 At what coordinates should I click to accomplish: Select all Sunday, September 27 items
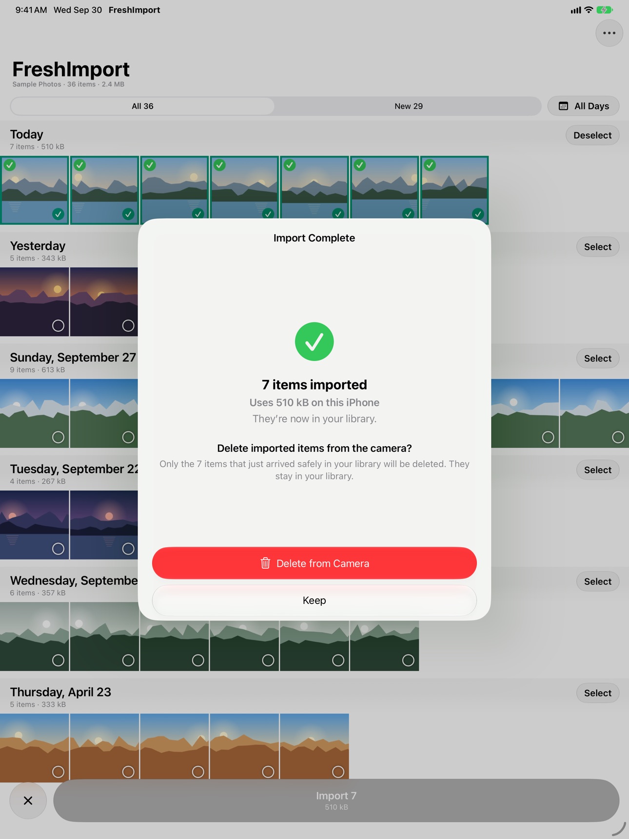click(597, 359)
